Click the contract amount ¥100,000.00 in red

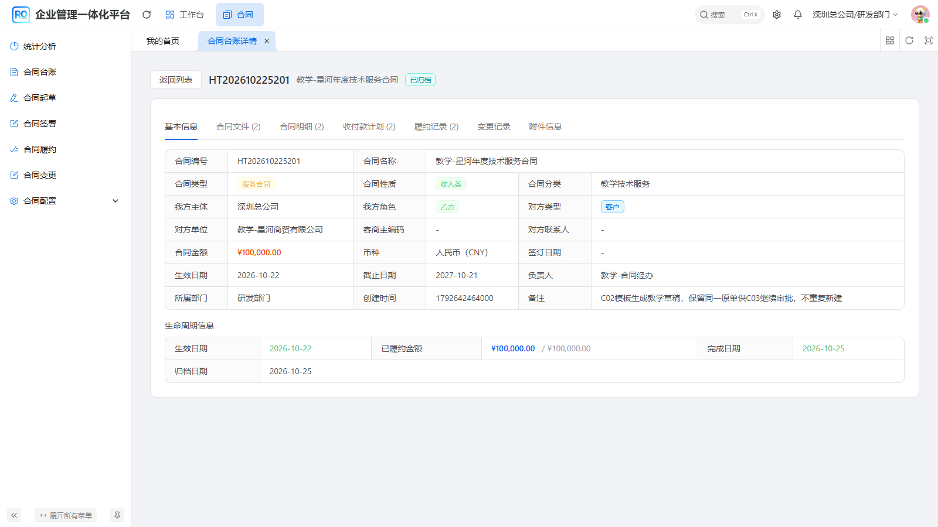tap(259, 252)
